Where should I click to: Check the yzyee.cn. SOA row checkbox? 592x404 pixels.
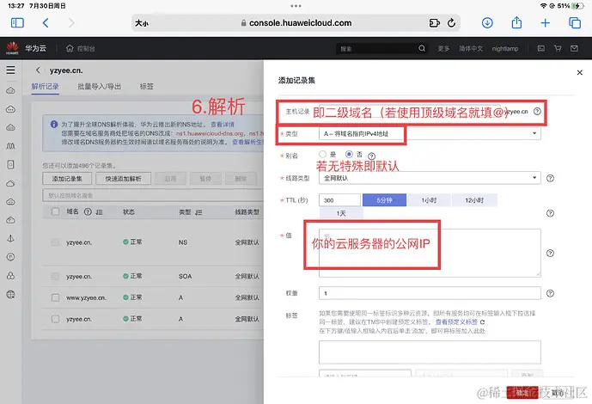tap(56, 277)
